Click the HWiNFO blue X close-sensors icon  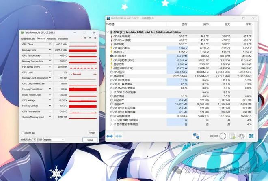pyautogui.click(x=251, y=136)
